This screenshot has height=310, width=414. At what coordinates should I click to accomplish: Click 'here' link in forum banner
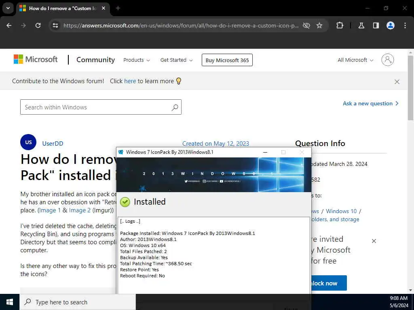[130, 81]
